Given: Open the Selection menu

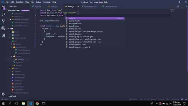Looking at the screenshot, I should click(19, 2).
